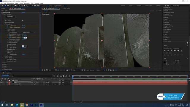Expand Color Correction effects category
This screenshot has width=190, height=107.
[164, 9]
